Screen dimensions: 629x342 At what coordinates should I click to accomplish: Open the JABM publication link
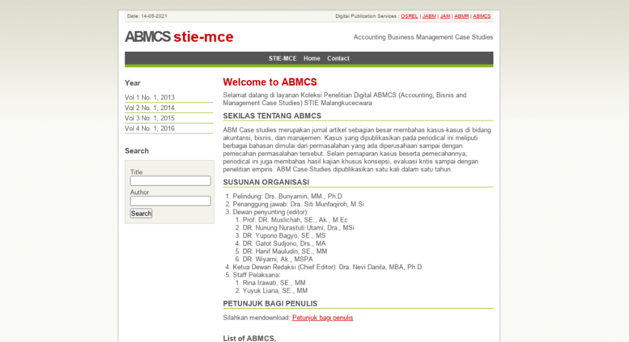[x=429, y=16]
